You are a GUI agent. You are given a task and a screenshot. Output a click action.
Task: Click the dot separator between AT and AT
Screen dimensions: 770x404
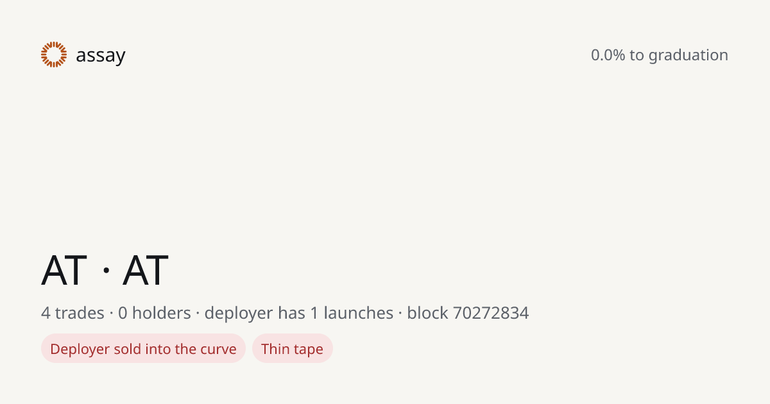click(105, 271)
